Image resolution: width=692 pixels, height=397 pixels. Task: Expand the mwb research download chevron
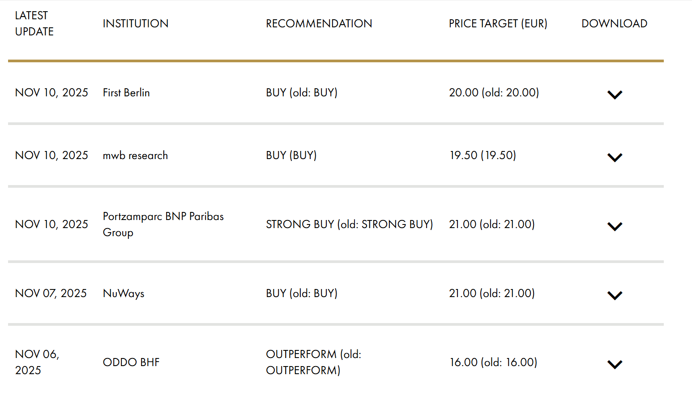pos(615,157)
